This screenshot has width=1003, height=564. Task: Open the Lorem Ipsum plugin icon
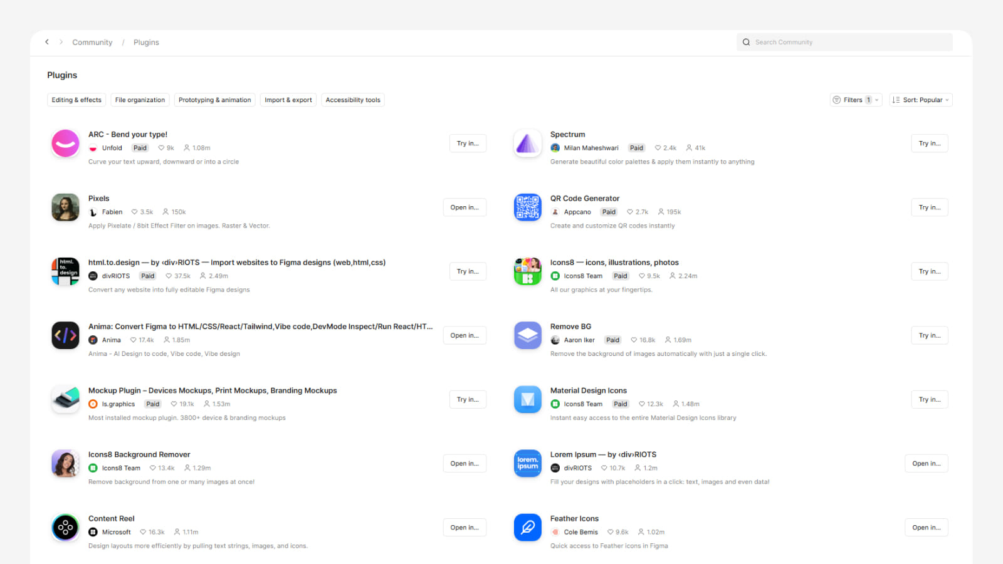click(x=527, y=464)
